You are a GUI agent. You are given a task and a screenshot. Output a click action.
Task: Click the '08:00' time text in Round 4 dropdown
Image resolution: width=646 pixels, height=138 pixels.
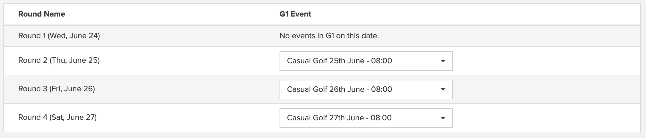[381, 118]
